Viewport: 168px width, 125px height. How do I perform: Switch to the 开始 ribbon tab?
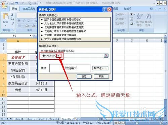14,9
